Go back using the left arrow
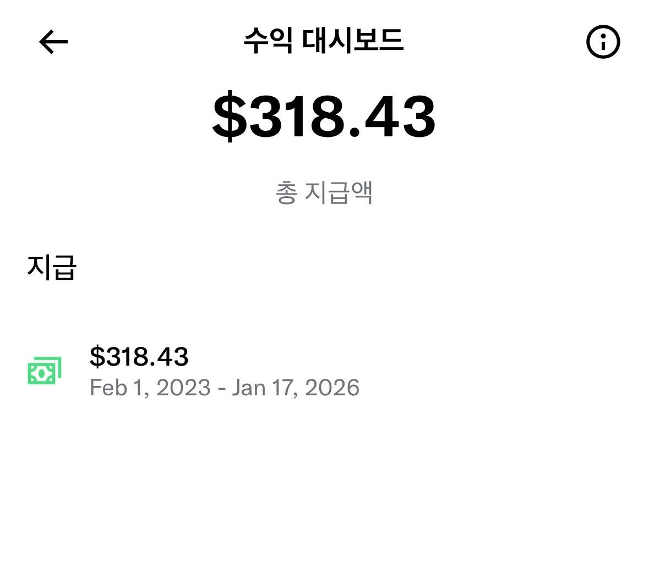649x563 pixels. (x=53, y=42)
